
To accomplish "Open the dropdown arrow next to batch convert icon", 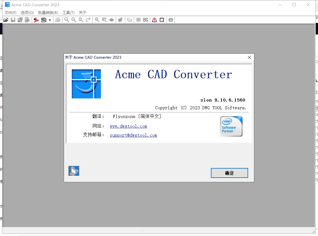I will (x=50, y=20).
